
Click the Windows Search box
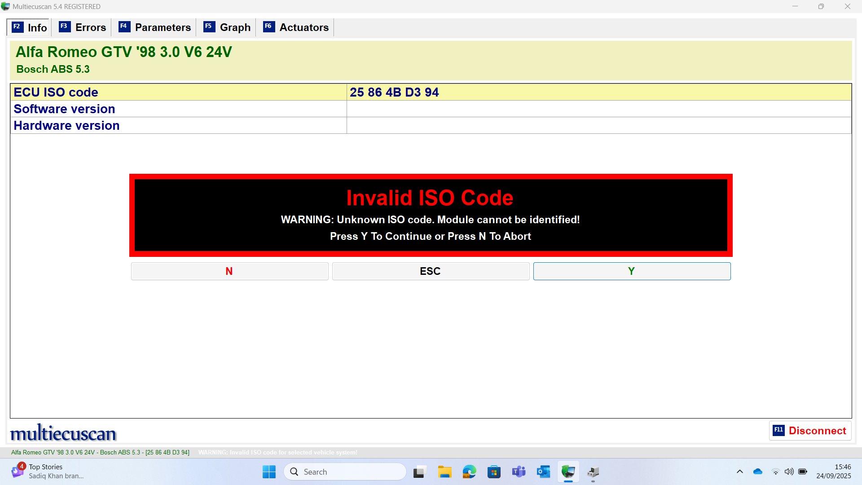point(345,472)
